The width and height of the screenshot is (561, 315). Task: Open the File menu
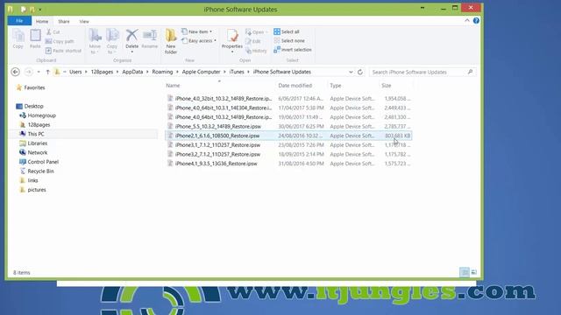pyautogui.click(x=19, y=21)
